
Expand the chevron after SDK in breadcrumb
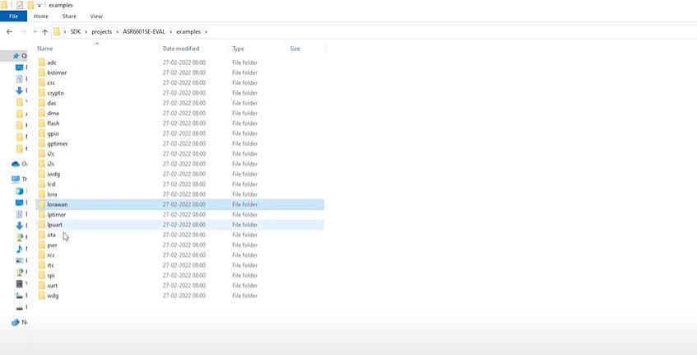click(86, 32)
